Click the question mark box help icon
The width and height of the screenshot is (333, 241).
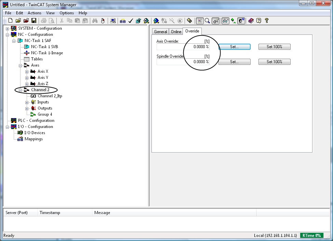click(x=259, y=20)
